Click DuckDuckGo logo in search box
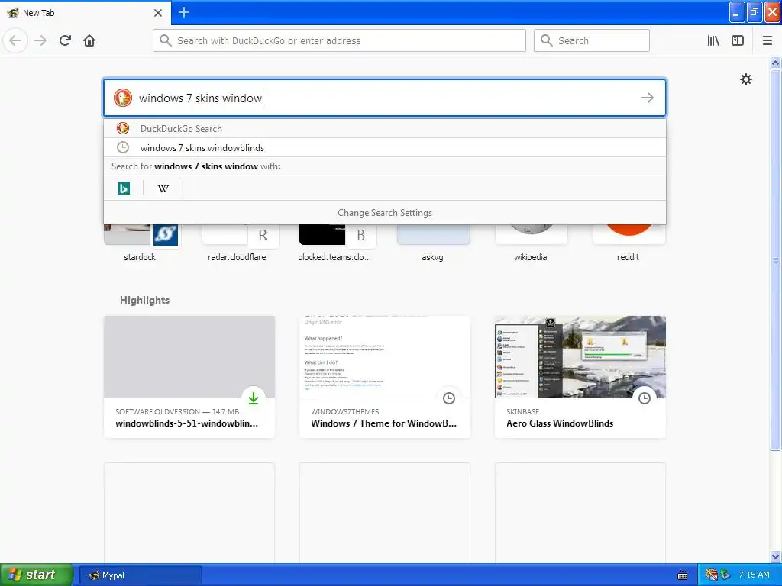The height and width of the screenshot is (586, 782). point(122,98)
